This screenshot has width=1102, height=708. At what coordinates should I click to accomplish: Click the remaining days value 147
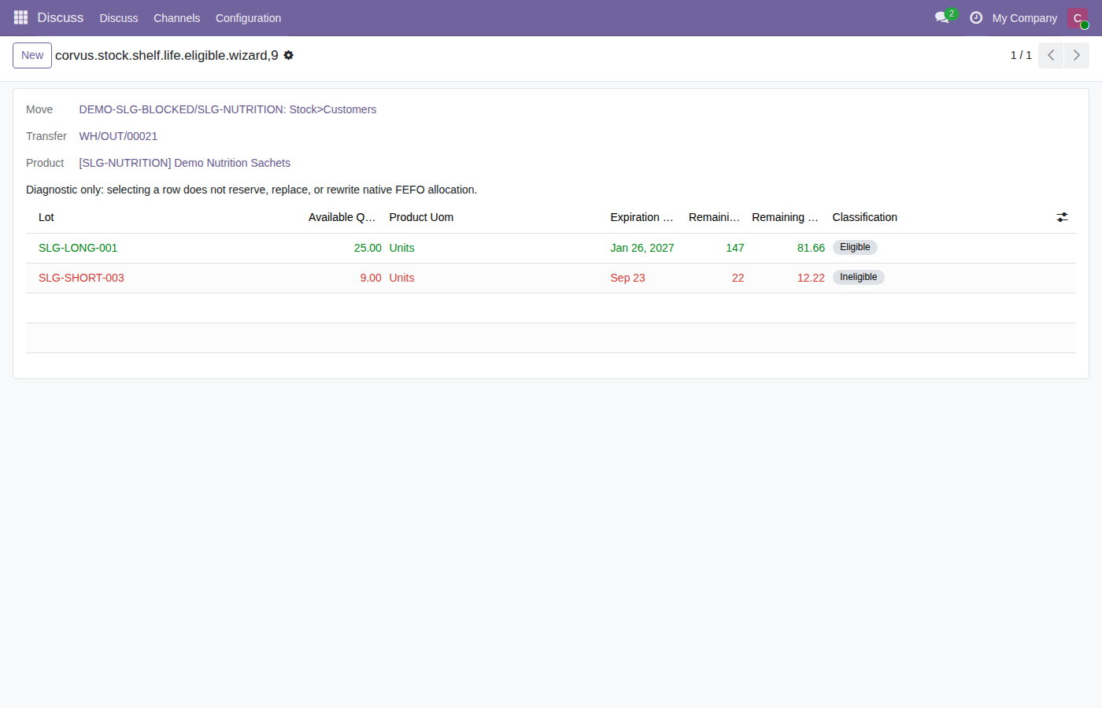735,248
